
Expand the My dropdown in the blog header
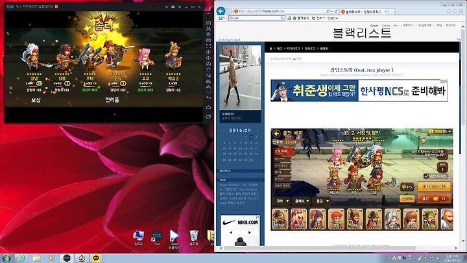click(396, 25)
